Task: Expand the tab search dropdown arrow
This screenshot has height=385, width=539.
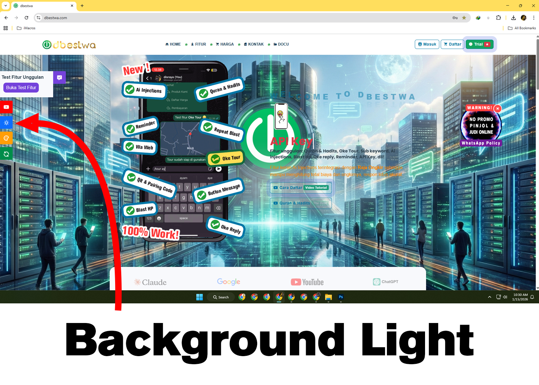Action: (x=6, y=6)
